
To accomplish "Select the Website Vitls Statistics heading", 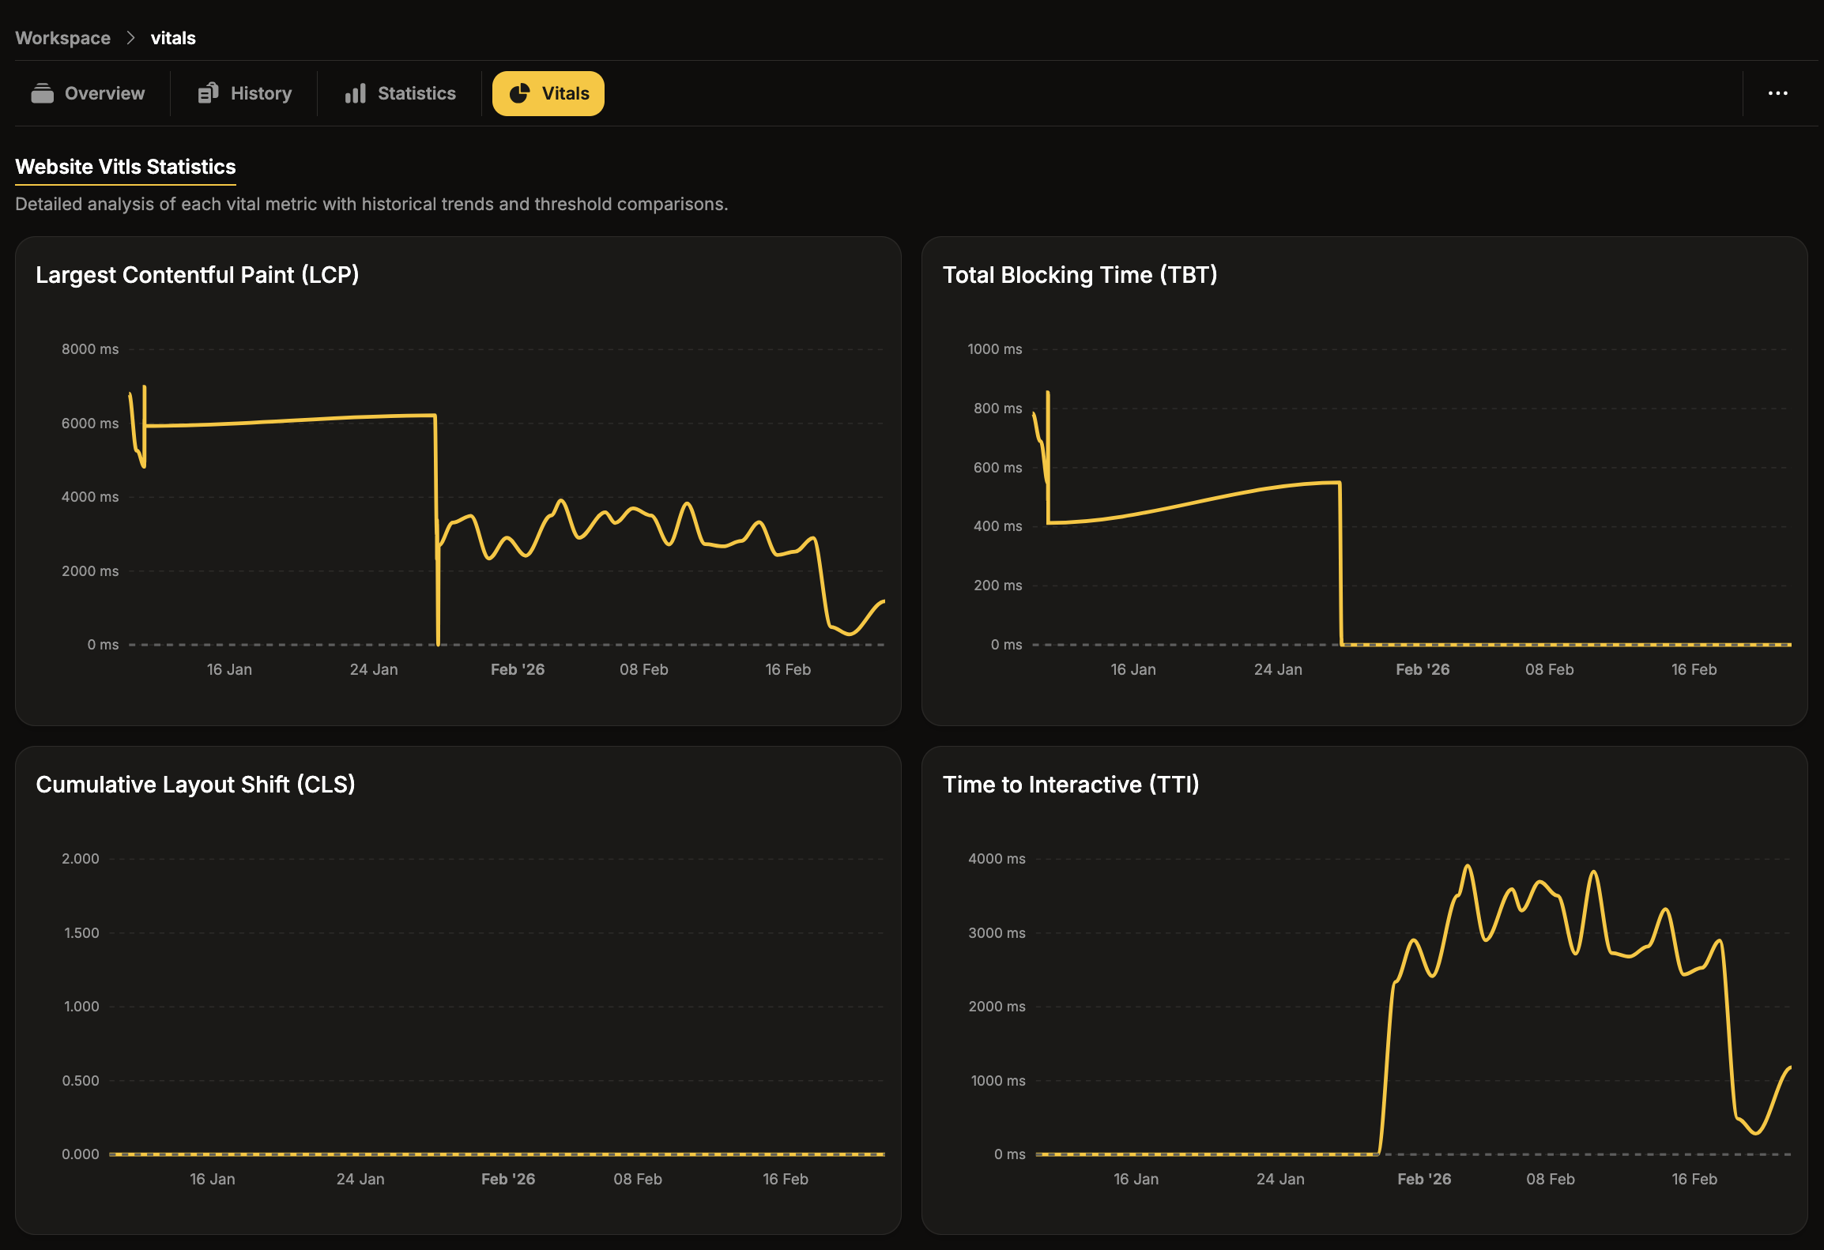I will pos(126,167).
